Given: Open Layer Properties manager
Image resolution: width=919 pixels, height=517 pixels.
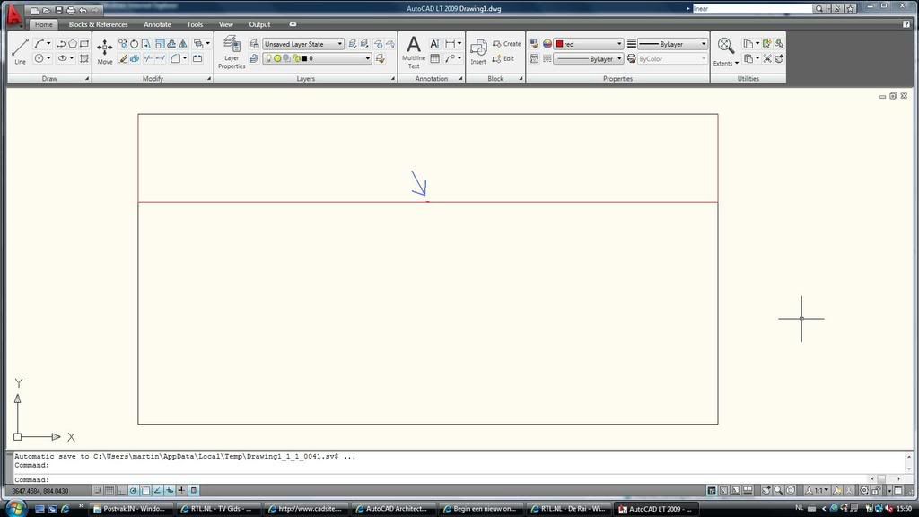Looking at the screenshot, I should 232,52.
